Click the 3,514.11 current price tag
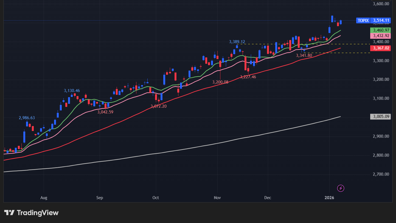Screen dimensions: 396x223 pyautogui.click(x=380, y=20)
